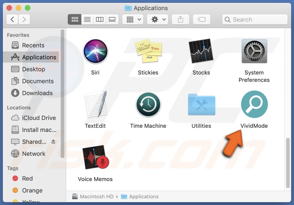Switch to column view
Image resolution: width=294 pixels, height=205 pixels.
[x=100, y=19]
